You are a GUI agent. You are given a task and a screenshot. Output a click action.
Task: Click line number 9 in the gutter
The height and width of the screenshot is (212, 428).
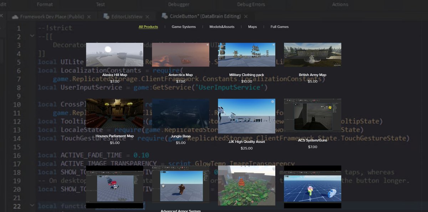pyautogui.click(x=19, y=96)
